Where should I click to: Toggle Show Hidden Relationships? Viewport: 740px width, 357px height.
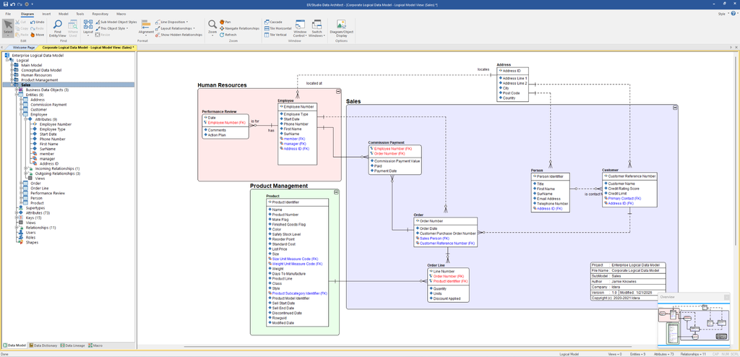click(x=179, y=35)
